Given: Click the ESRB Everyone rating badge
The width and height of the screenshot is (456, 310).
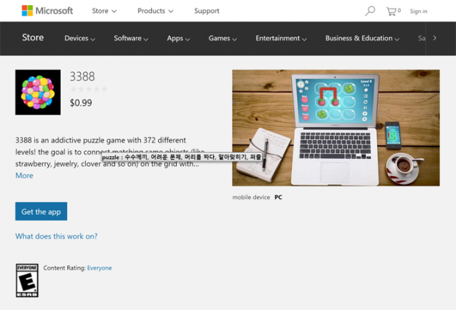Looking at the screenshot, I should pyautogui.click(x=27, y=280).
